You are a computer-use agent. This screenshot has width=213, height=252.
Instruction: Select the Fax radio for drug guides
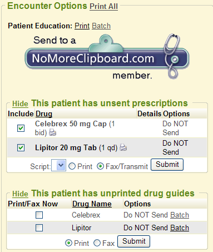(x=97, y=243)
